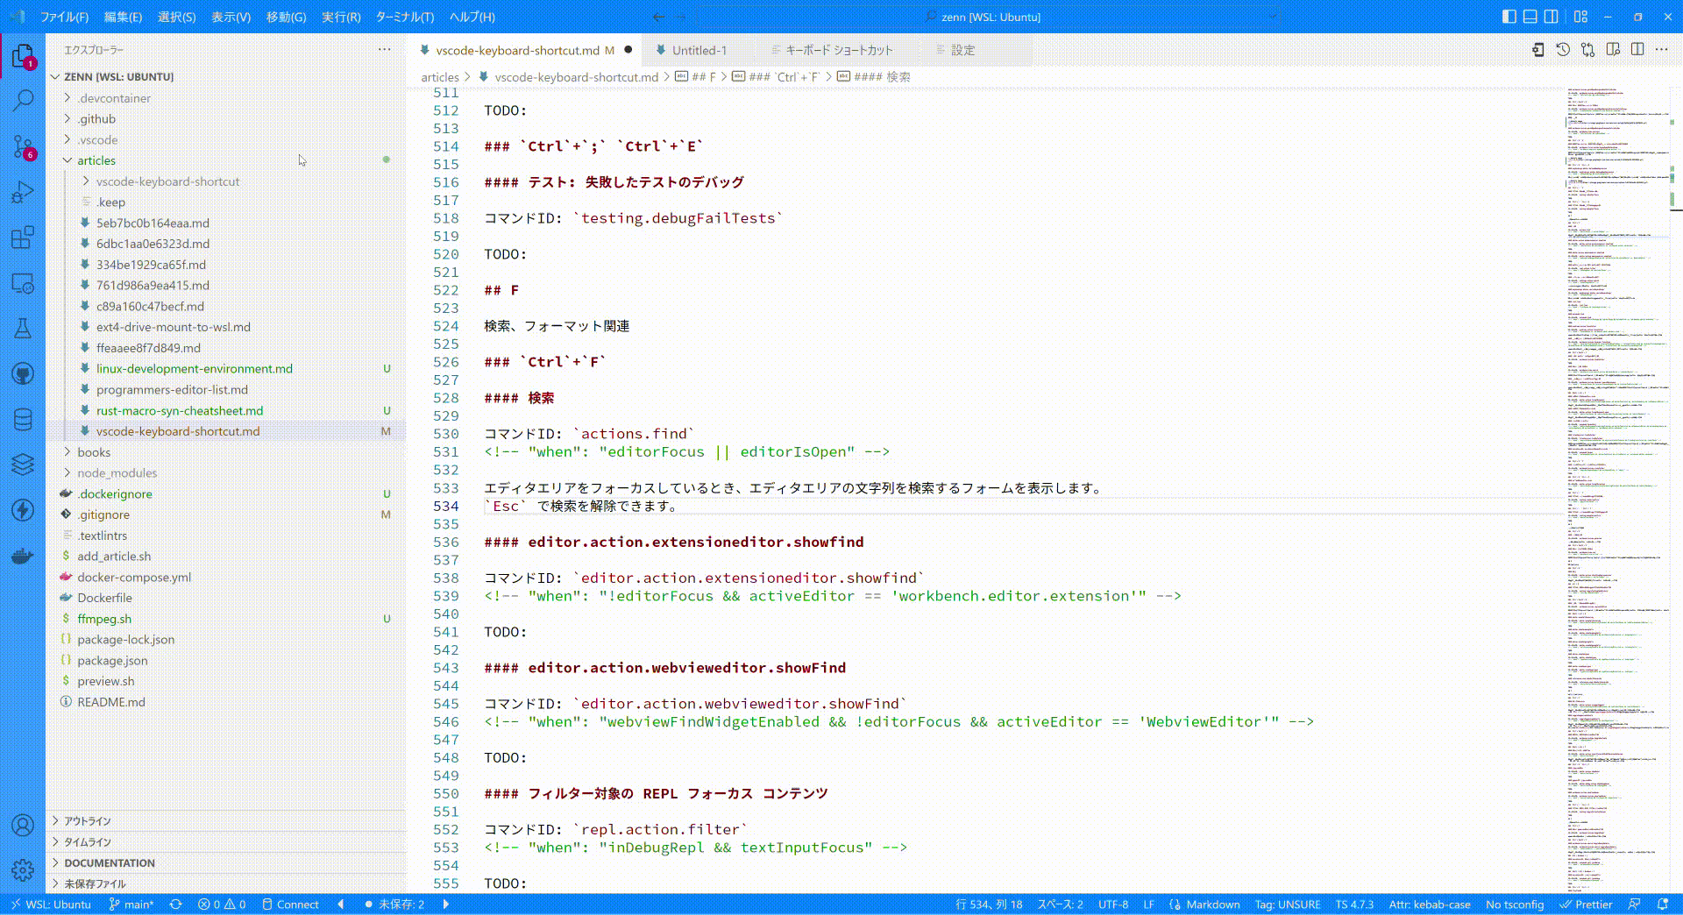1683x915 pixels.
Task: Open the Remote Explorer view
Action: [23, 283]
